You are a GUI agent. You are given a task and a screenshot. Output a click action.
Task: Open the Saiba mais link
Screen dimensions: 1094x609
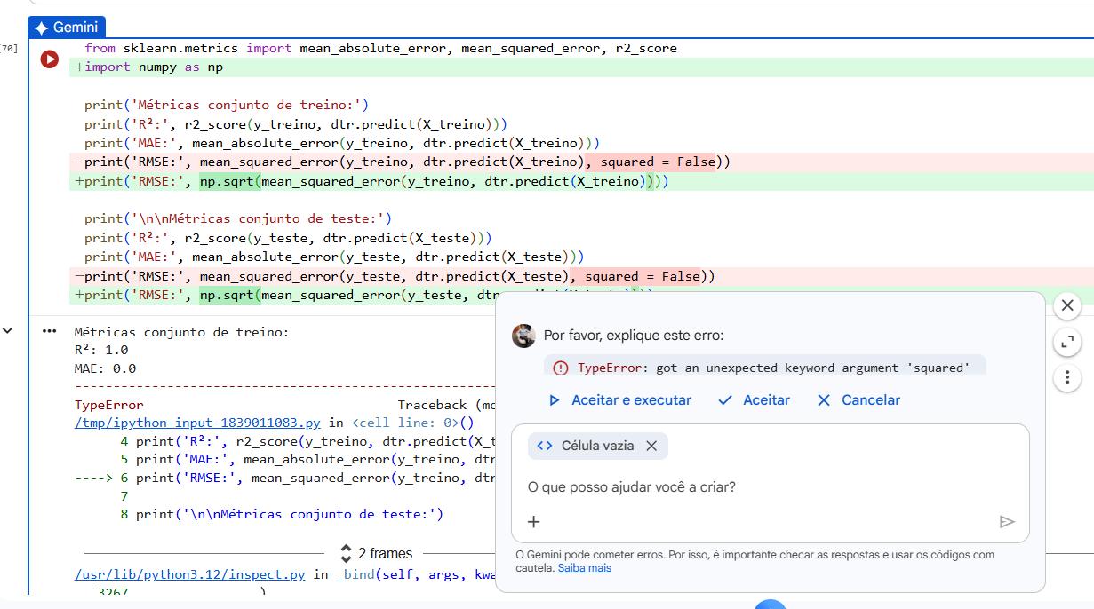(584, 567)
